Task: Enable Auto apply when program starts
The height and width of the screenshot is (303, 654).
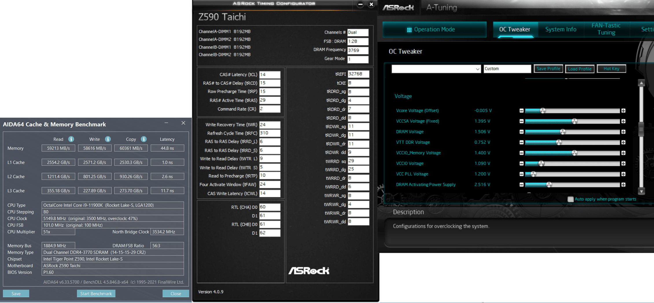Action: tap(570, 199)
